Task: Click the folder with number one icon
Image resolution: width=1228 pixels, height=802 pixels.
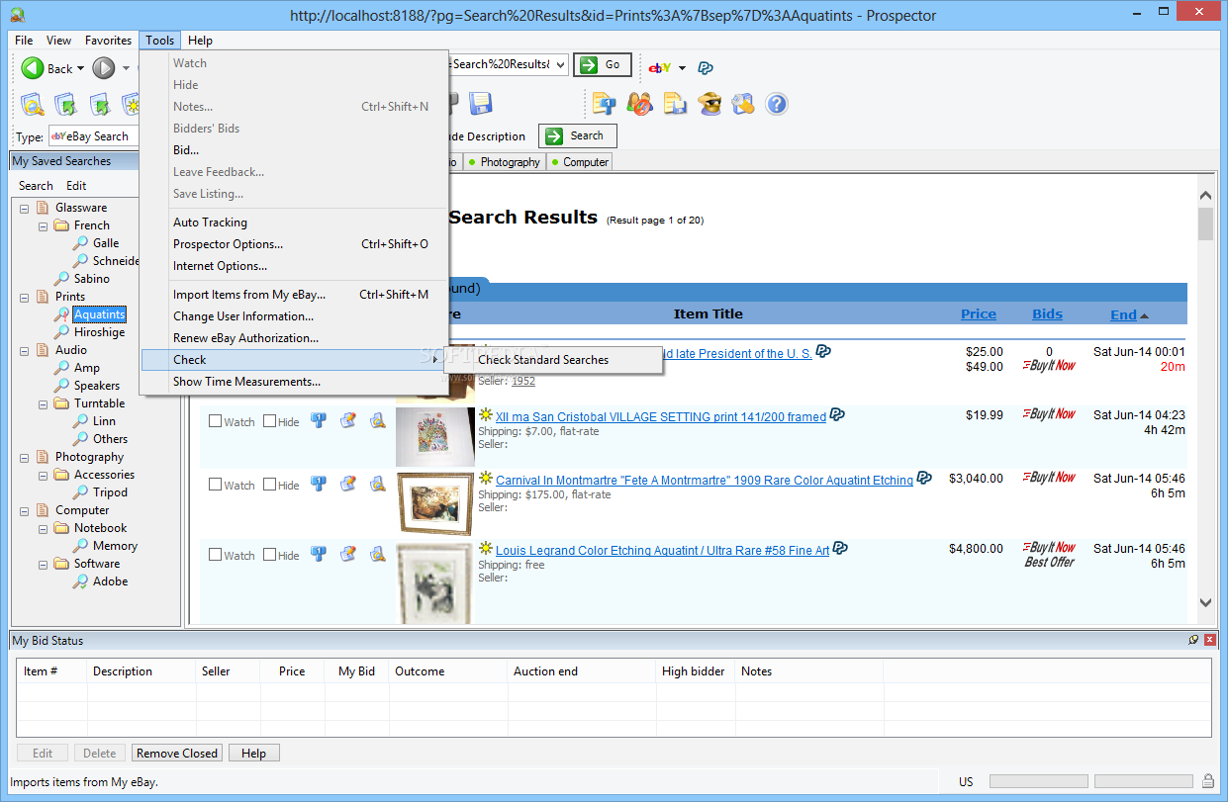Action: [x=604, y=103]
